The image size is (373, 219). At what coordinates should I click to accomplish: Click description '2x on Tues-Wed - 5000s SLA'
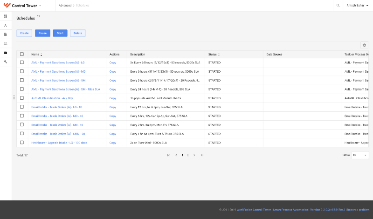[148, 143]
